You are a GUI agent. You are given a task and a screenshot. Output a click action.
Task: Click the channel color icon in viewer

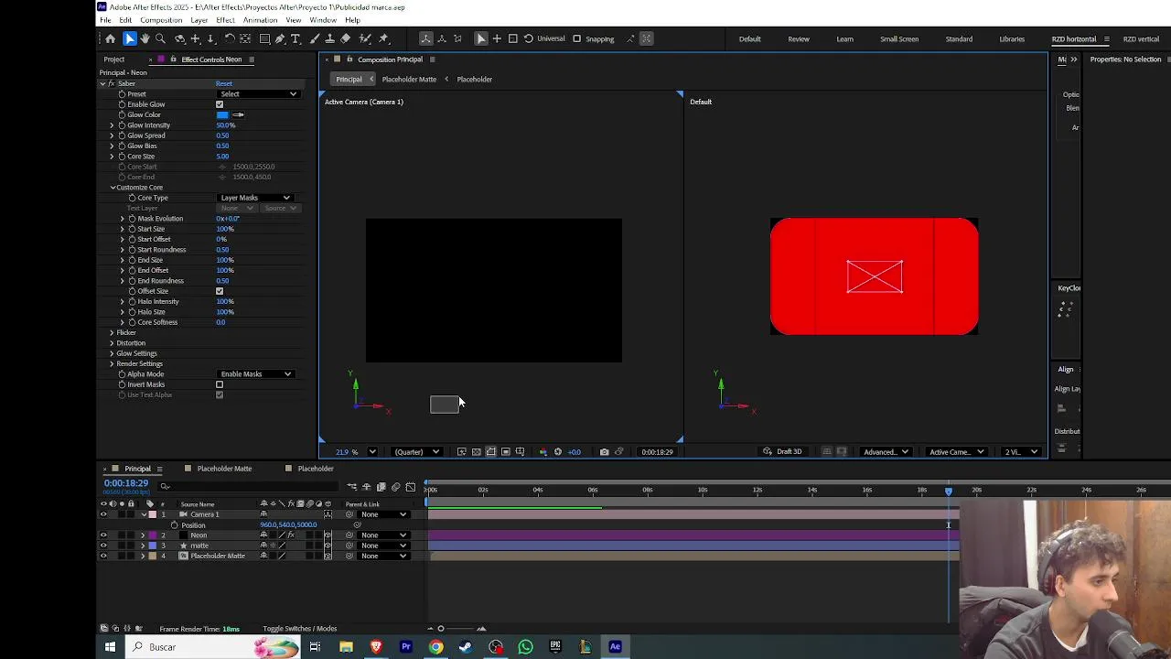click(x=543, y=452)
